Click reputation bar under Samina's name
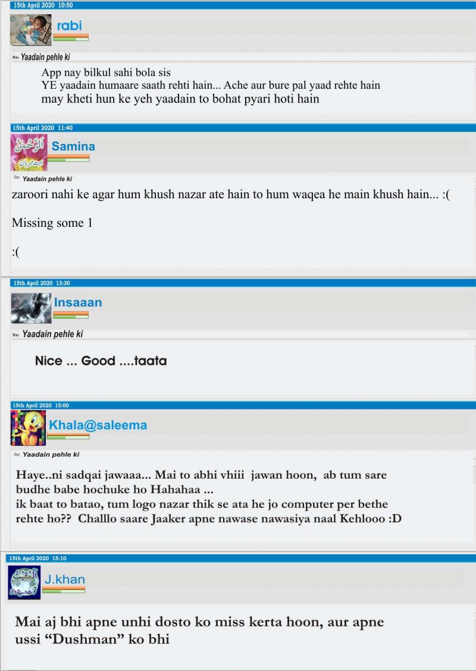Image resolution: width=476 pixels, height=671 pixels. (68, 158)
